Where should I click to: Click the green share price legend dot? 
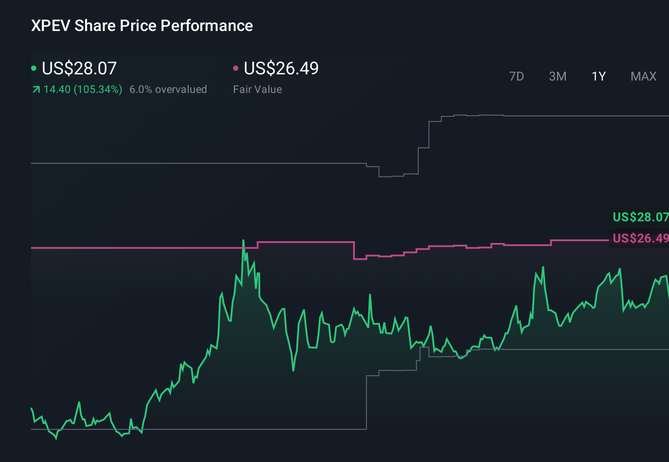click(x=34, y=69)
